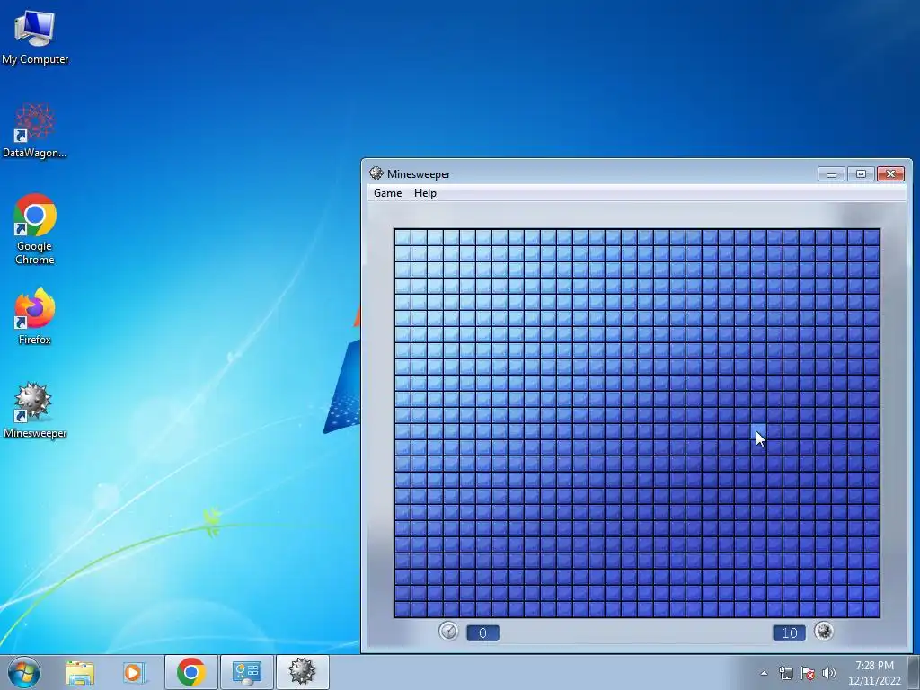Close the Minesweeper window
Image resolution: width=920 pixels, height=690 pixels.
pyautogui.click(x=890, y=173)
